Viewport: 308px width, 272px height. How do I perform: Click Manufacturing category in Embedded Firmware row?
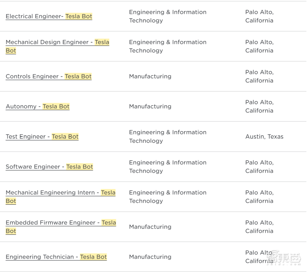pos(150,227)
